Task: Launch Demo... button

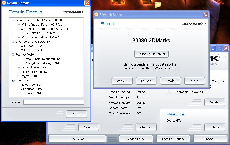Action: pyautogui.click(x=210, y=139)
